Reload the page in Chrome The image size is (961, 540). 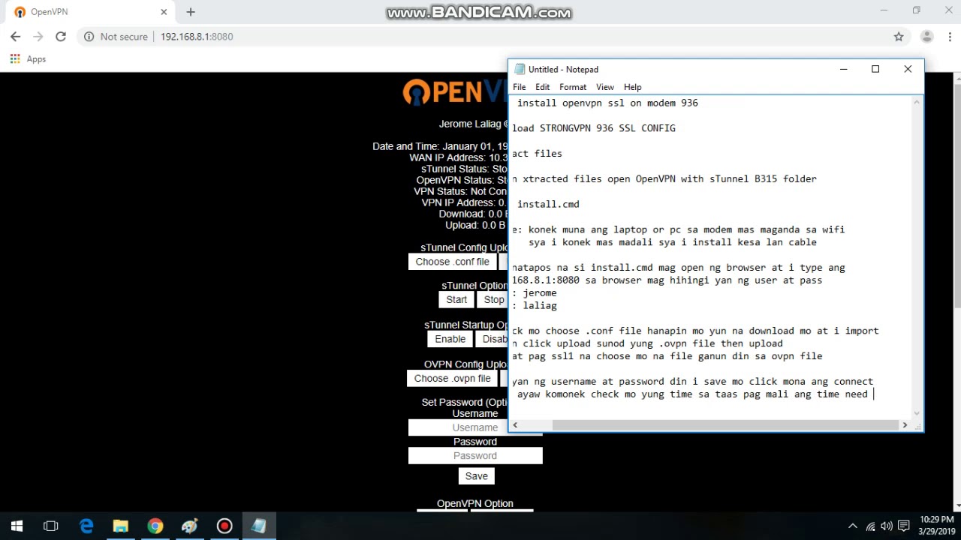(x=61, y=36)
